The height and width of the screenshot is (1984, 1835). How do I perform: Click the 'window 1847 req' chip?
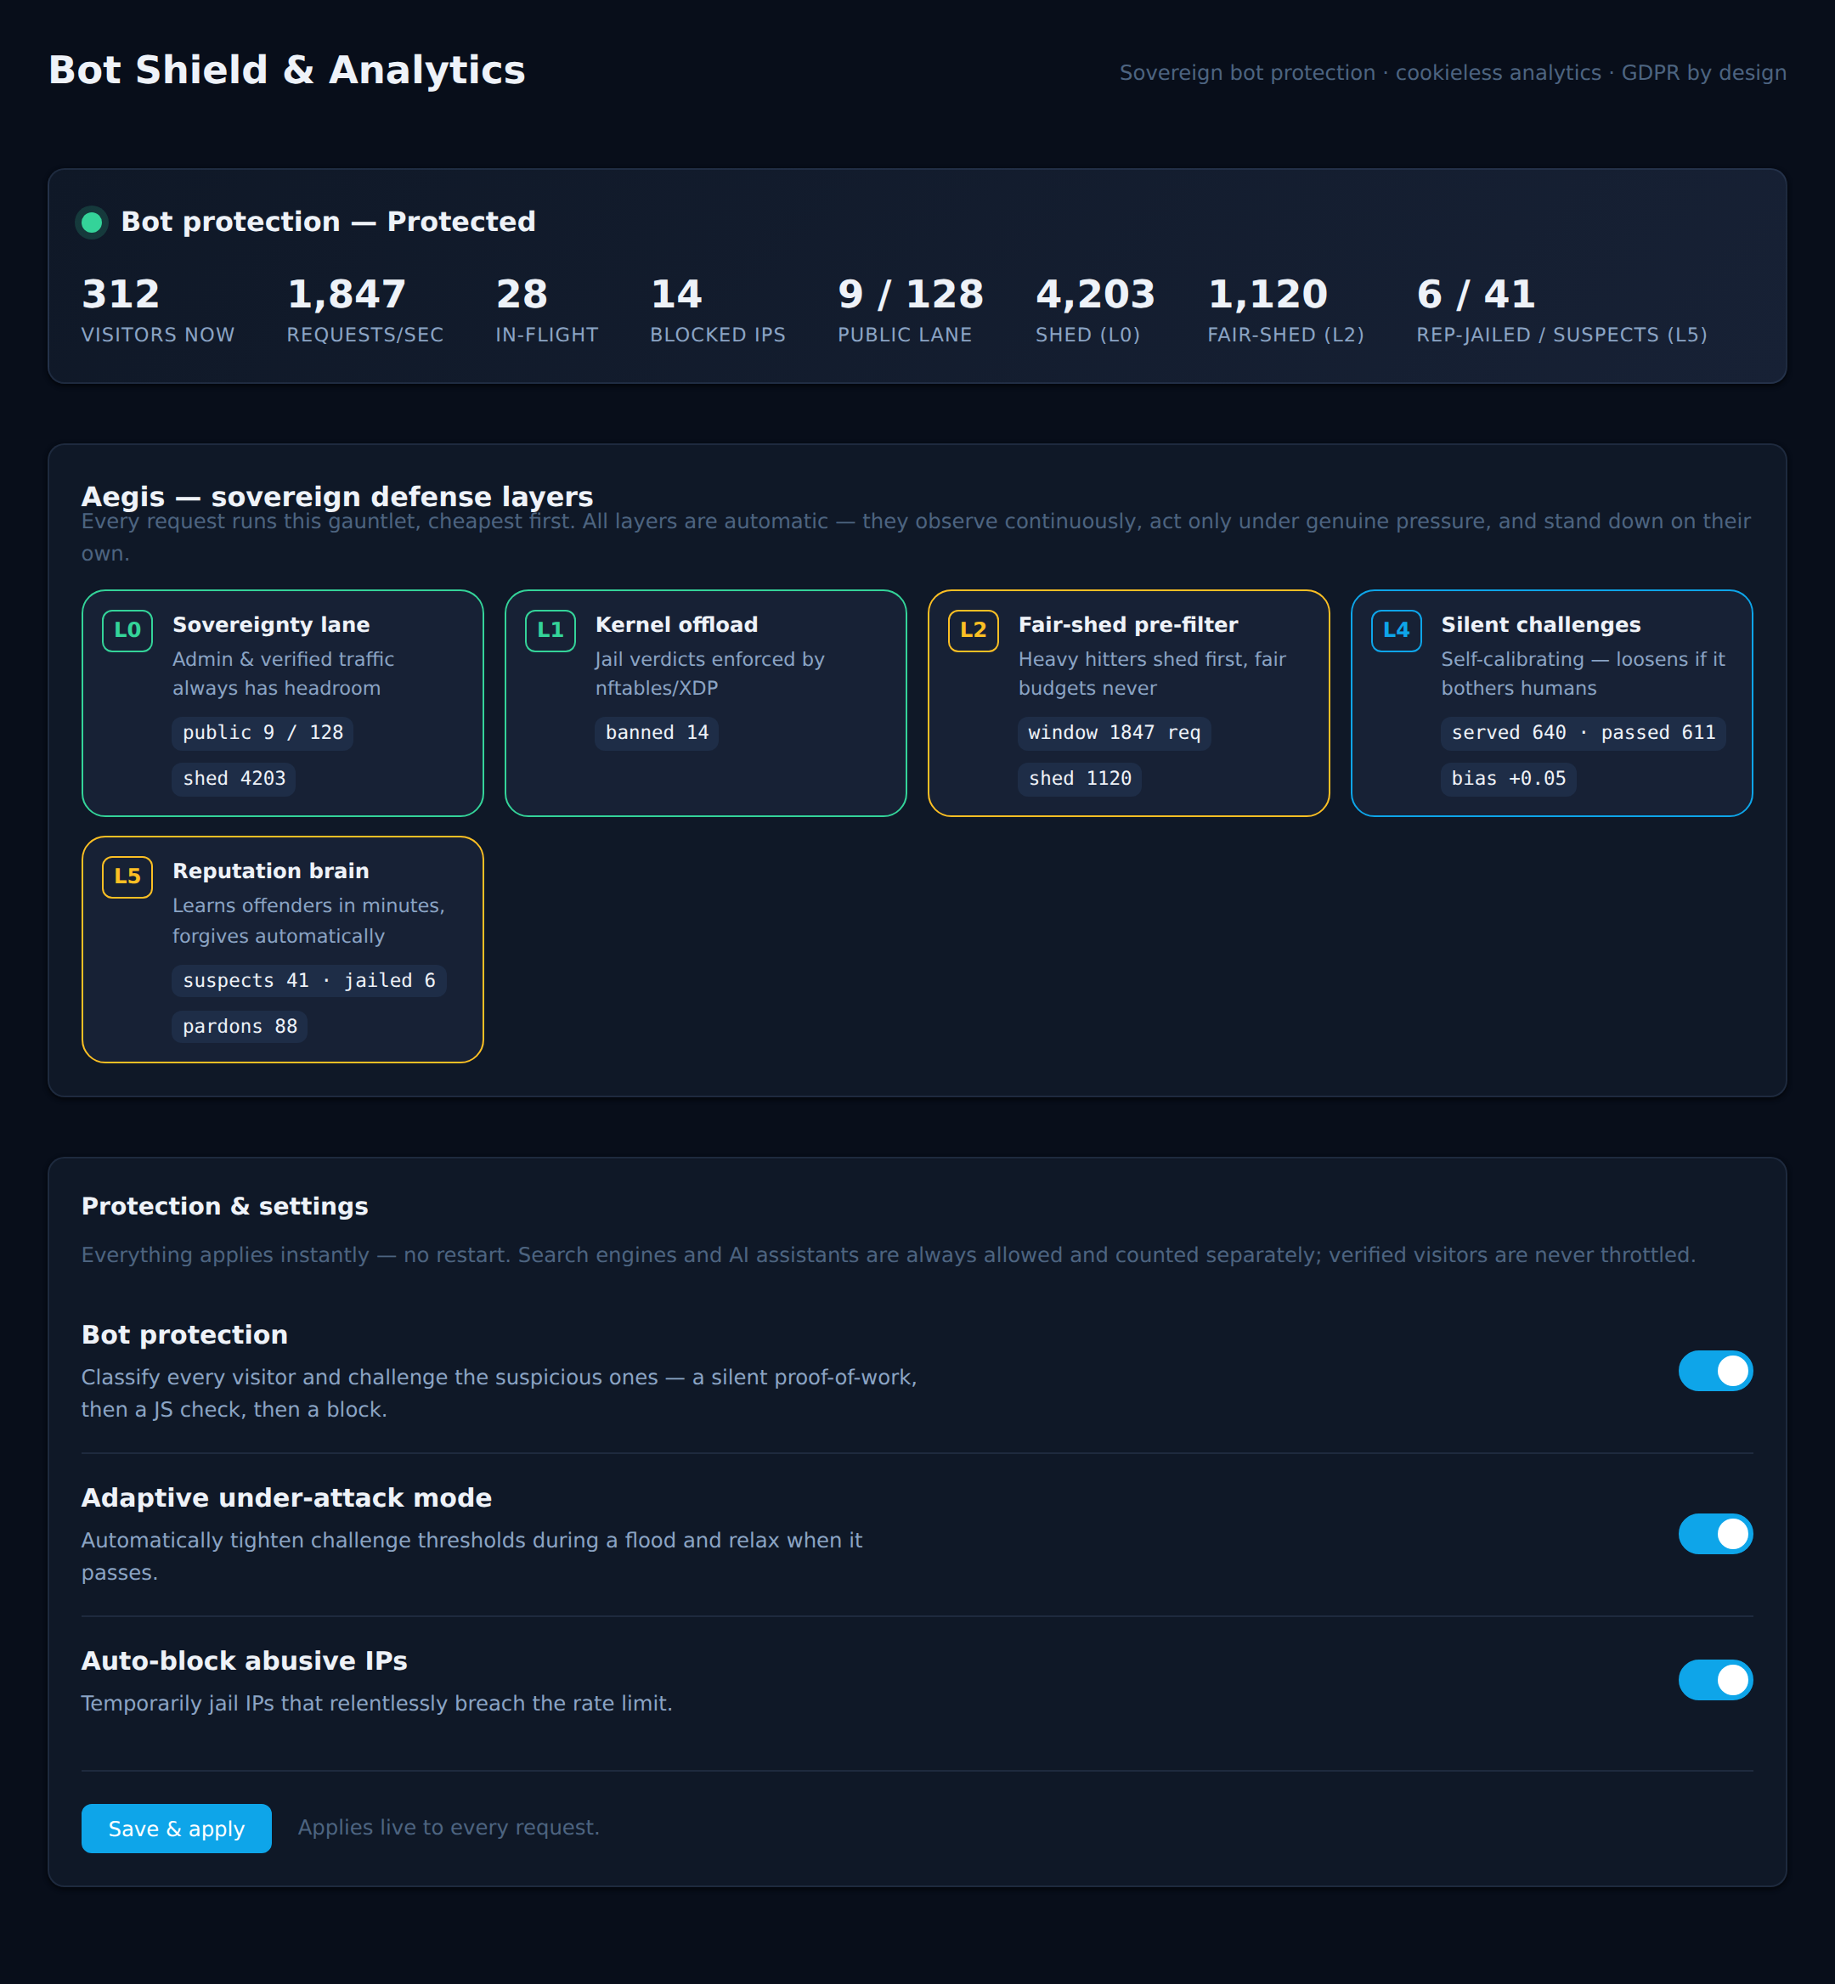point(1114,732)
